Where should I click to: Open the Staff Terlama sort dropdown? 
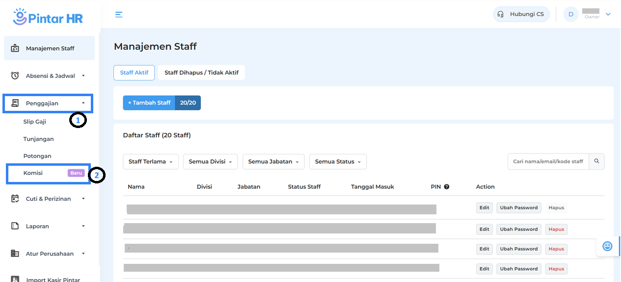click(x=151, y=161)
